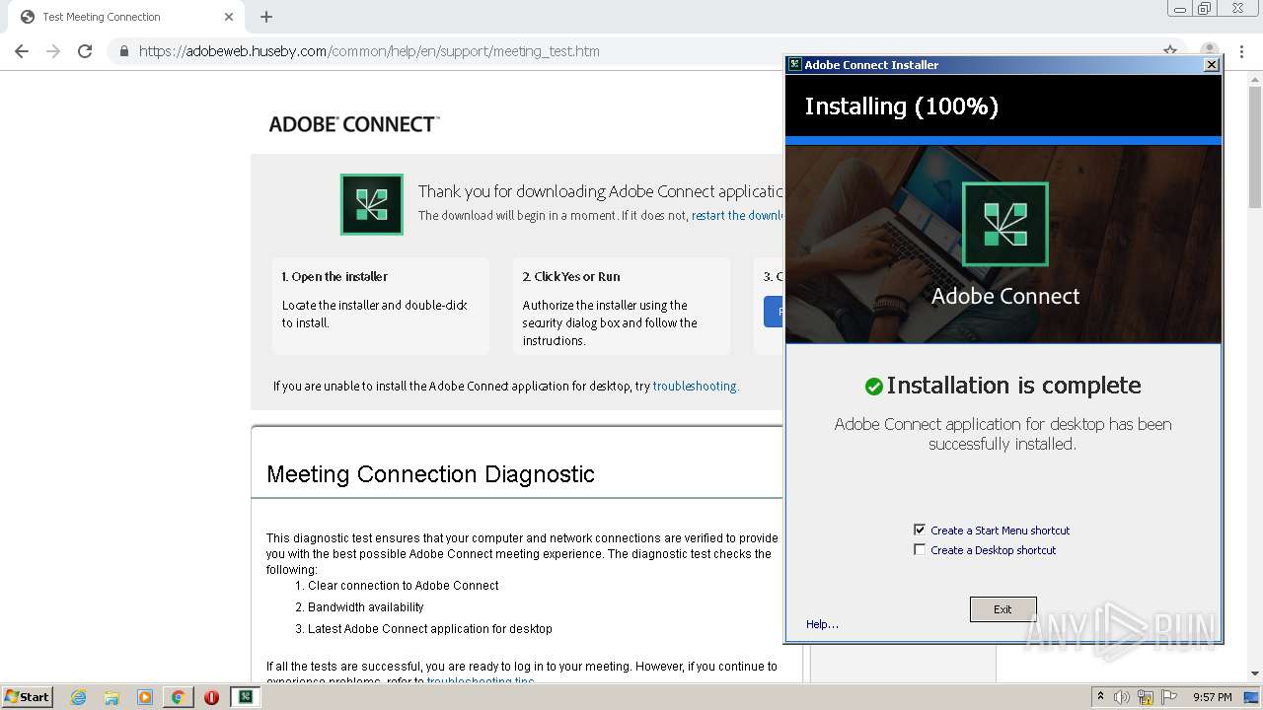Click the green checkmark success icon
Image resolution: width=1263 pixels, height=710 pixels.
(873, 387)
